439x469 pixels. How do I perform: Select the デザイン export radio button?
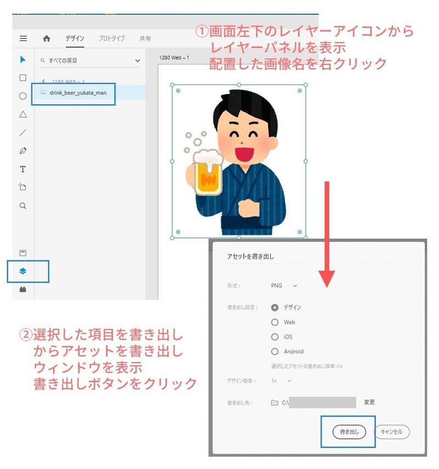[275, 308]
